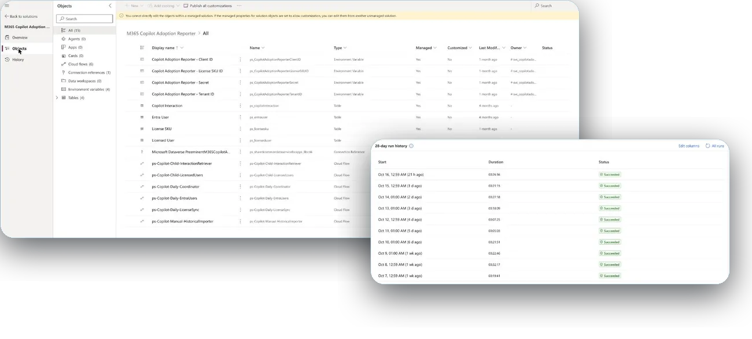Select Objects in left navigation
The height and width of the screenshot is (339, 752).
point(19,49)
